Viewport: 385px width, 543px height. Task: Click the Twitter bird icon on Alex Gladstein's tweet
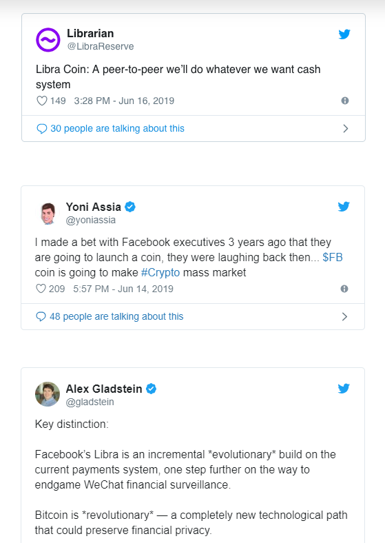pyautogui.click(x=344, y=388)
